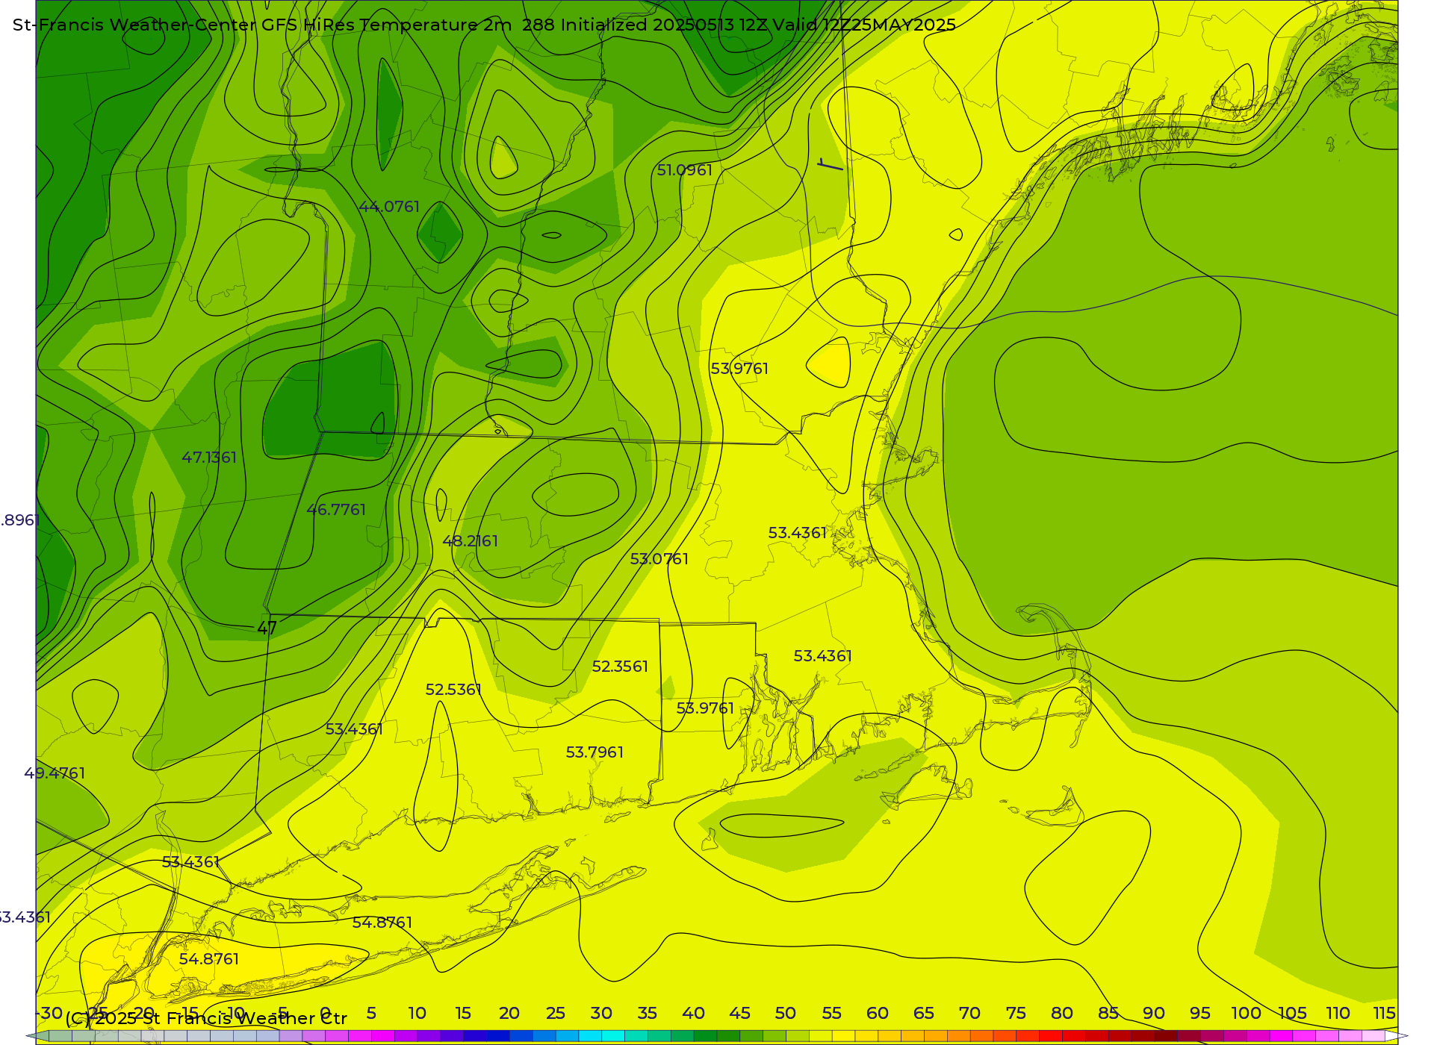This screenshot has width=1434, height=1045.
Task: Select the 52.5361 temperature reading
Action: 453,690
